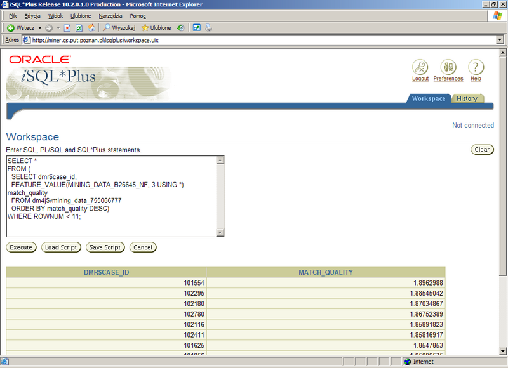Clear the workspace with the Clear button
Image resolution: width=508 pixels, height=368 pixels.
pos(482,150)
